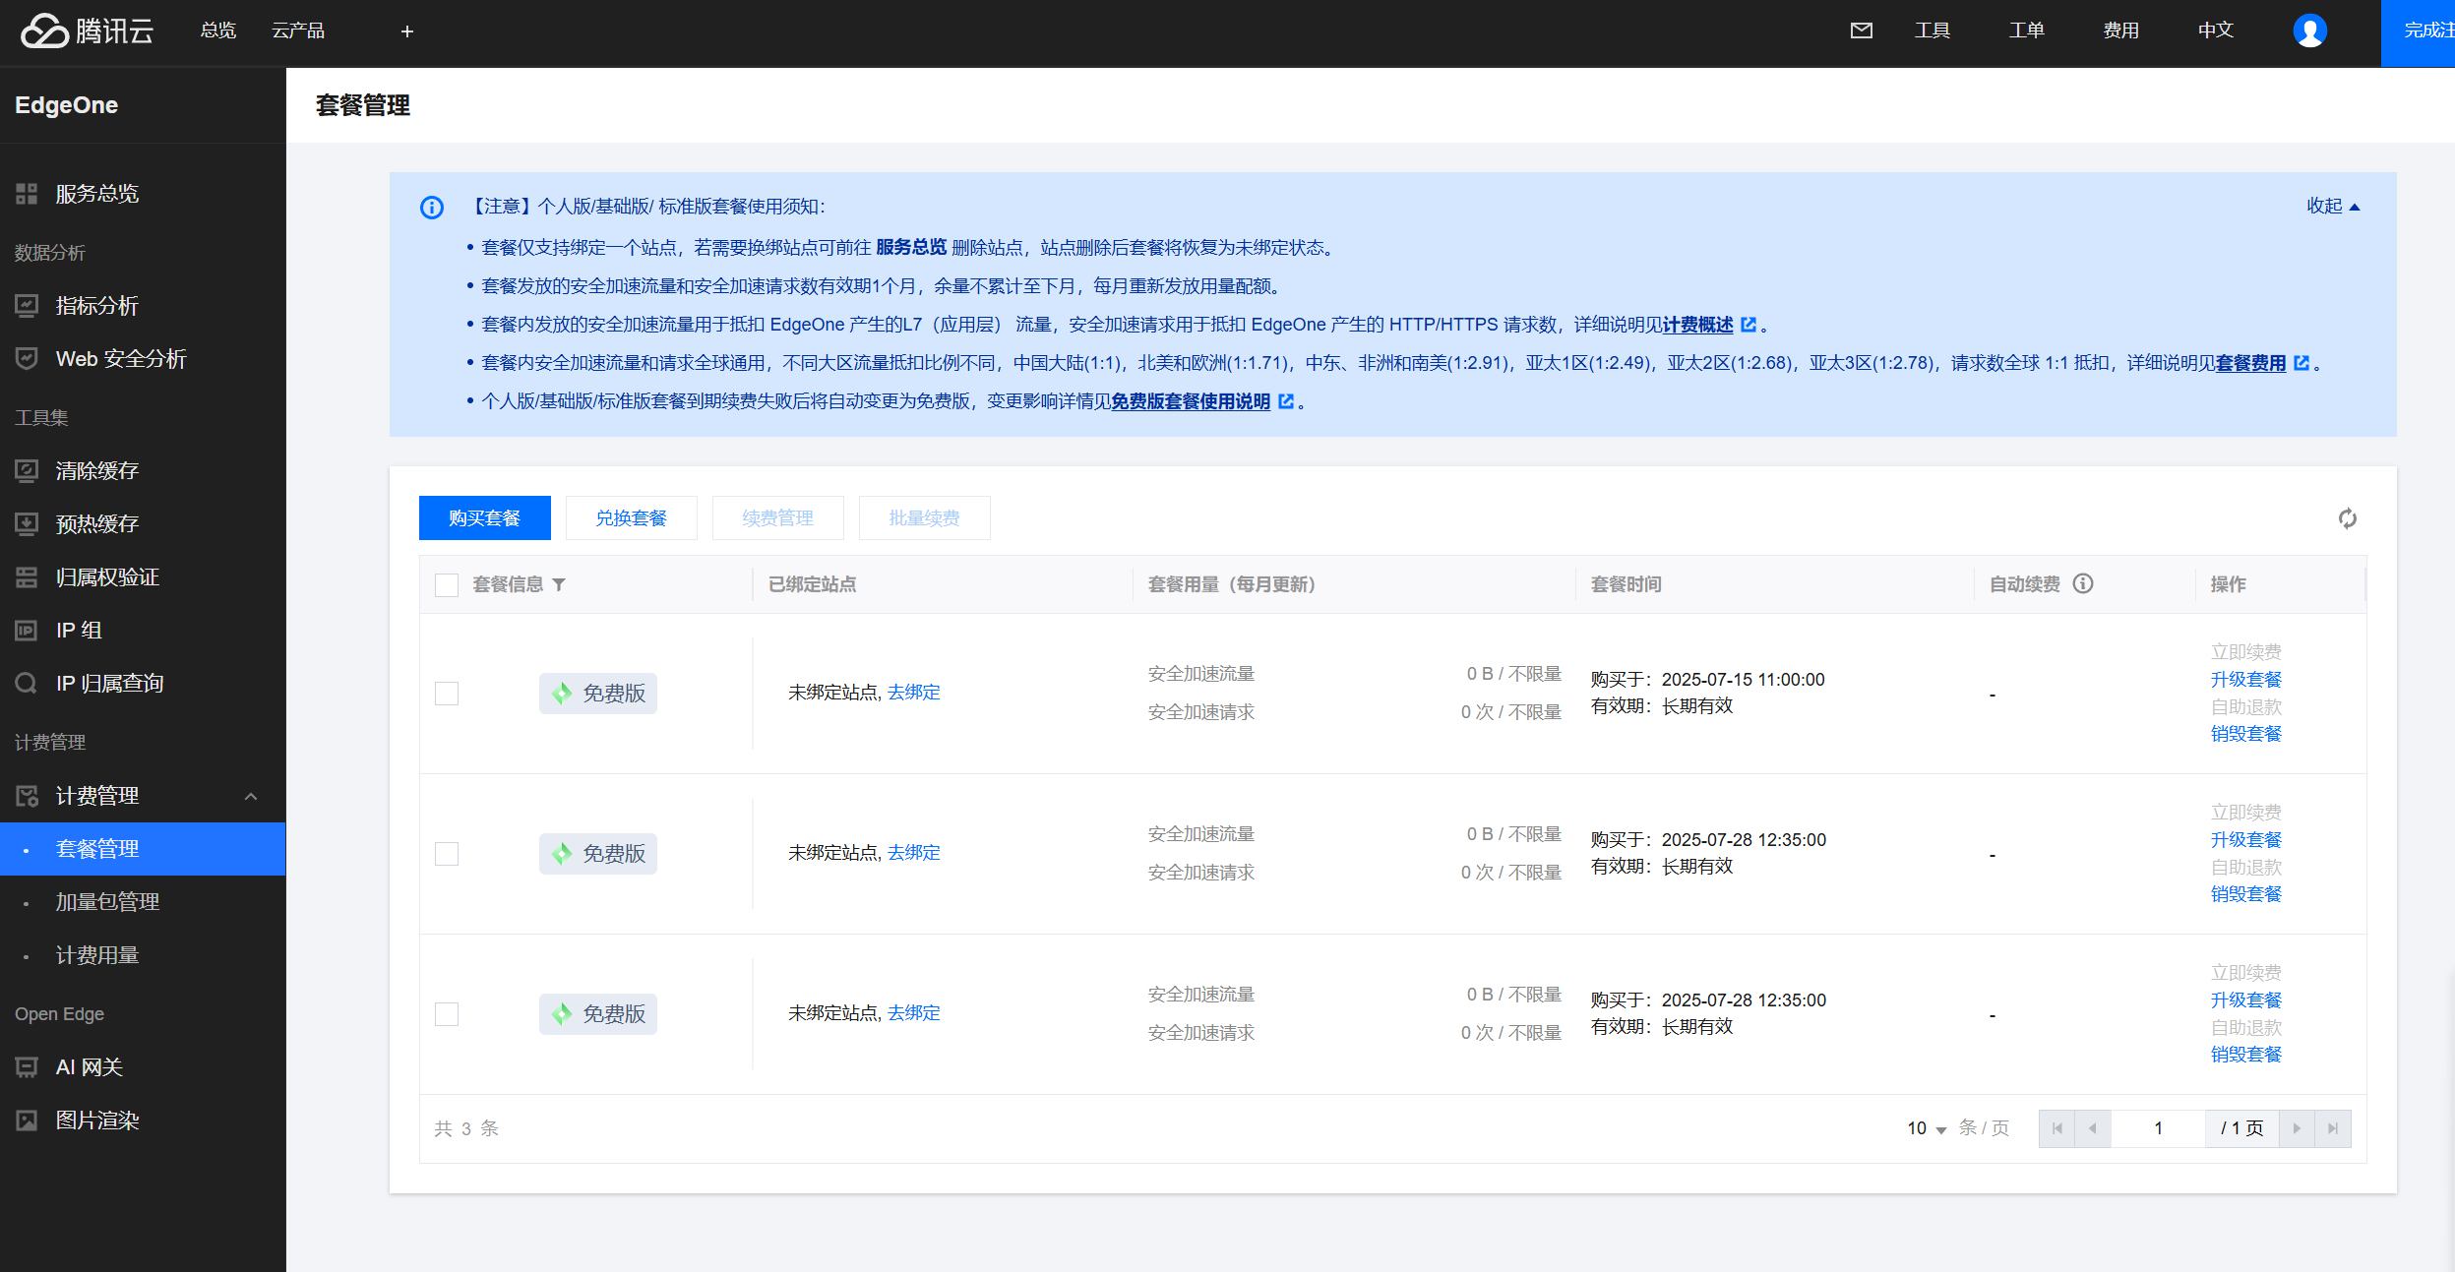The height and width of the screenshot is (1272, 2455).
Task: Select all packages via header checkbox
Action: (x=447, y=584)
